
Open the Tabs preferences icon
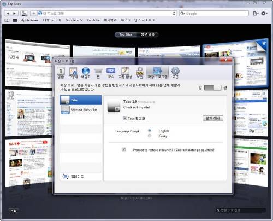pyautogui.click(x=98, y=73)
